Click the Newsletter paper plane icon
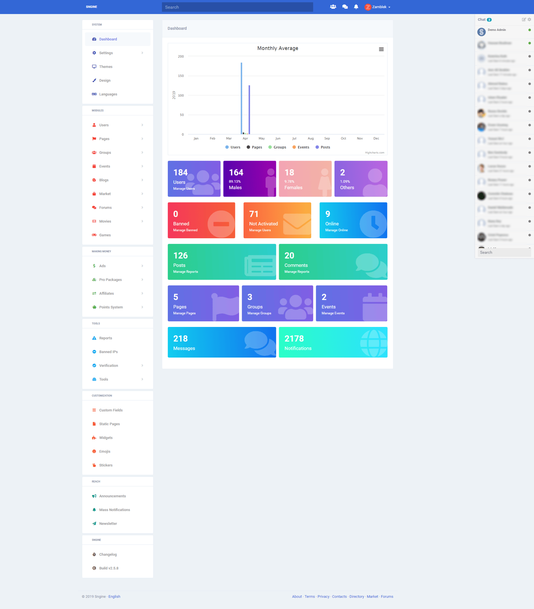The image size is (534, 609). (x=94, y=524)
